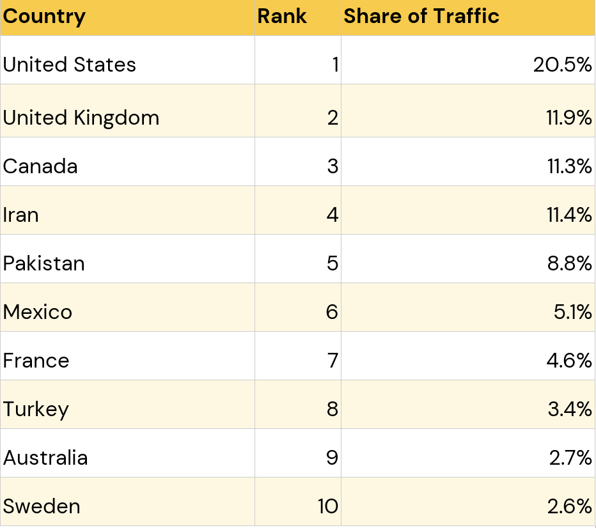Image resolution: width=596 pixels, height=528 pixels.
Task: Select the 20.5% traffic share cell
Action: point(563,65)
